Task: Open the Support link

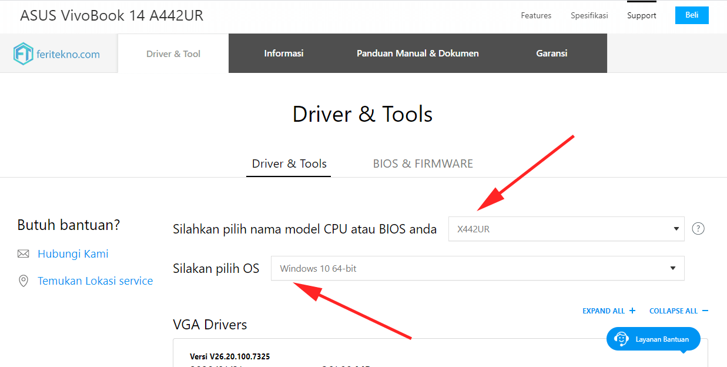Action: 642,15
